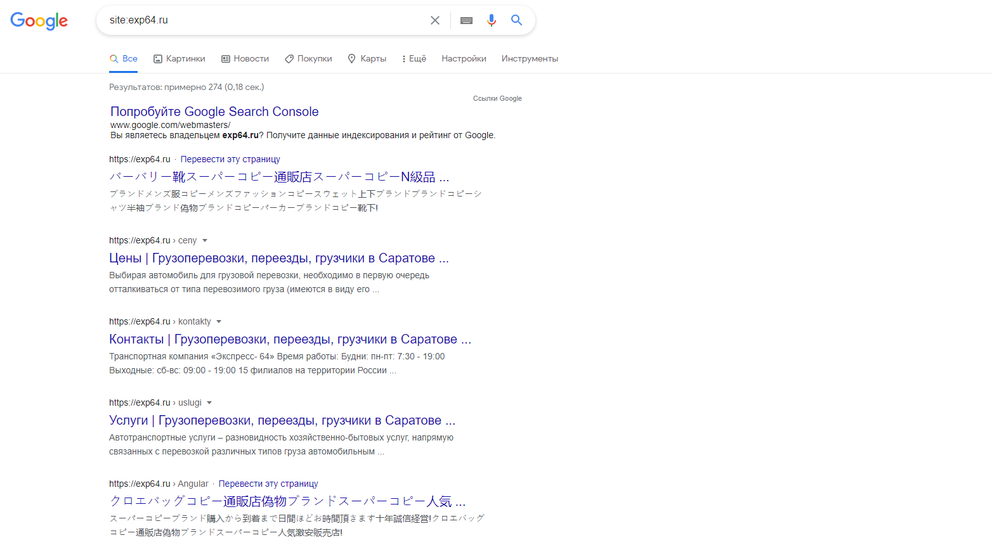
Task: Expand dropdown arrow next to kontakty URL
Action: coord(219,322)
